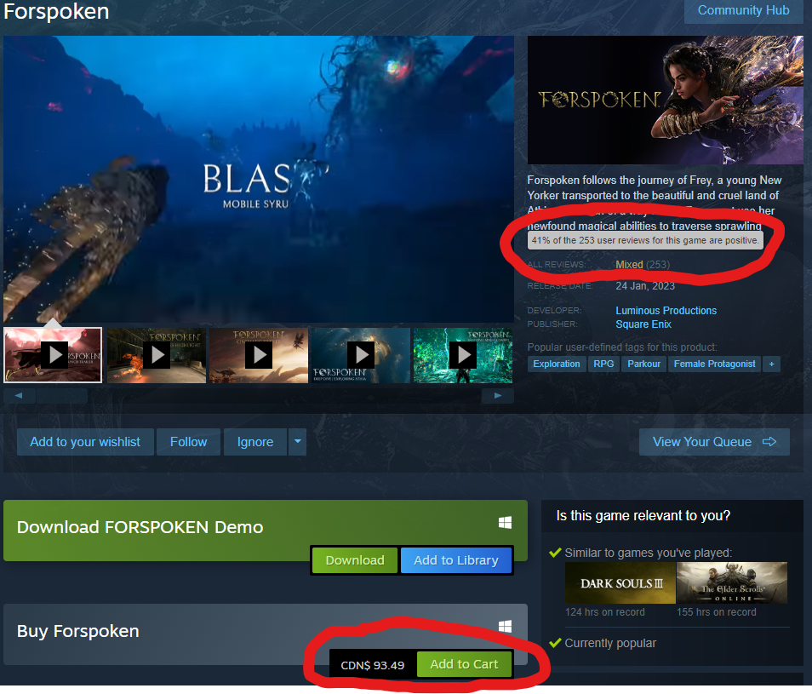Screen dimensions: 812x694
Task: Open the Dark Souls III similar game thumbnail
Action: pos(620,583)
